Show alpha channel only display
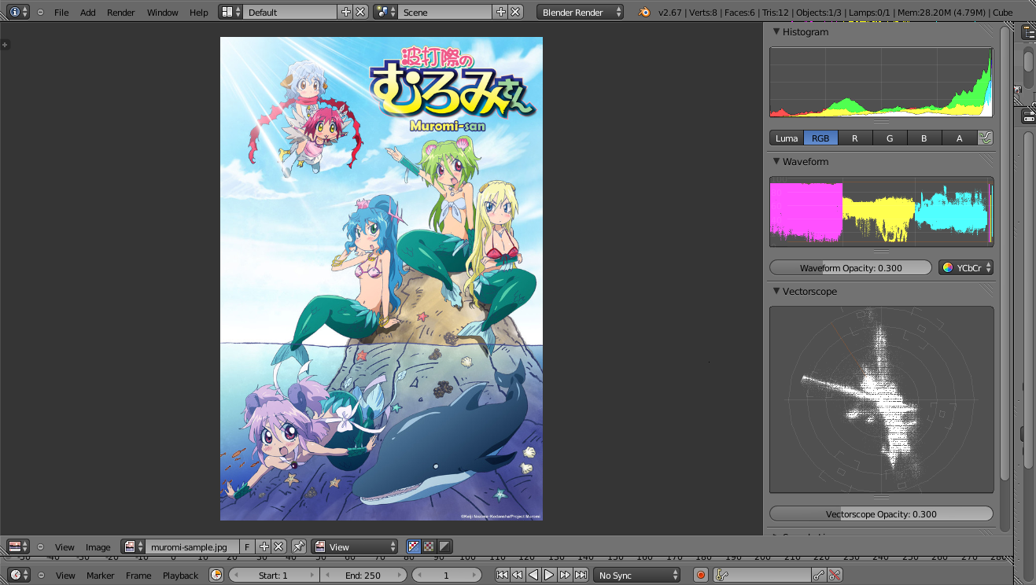The width and height of the screenshot is (1036, 585). coord(444,546)
